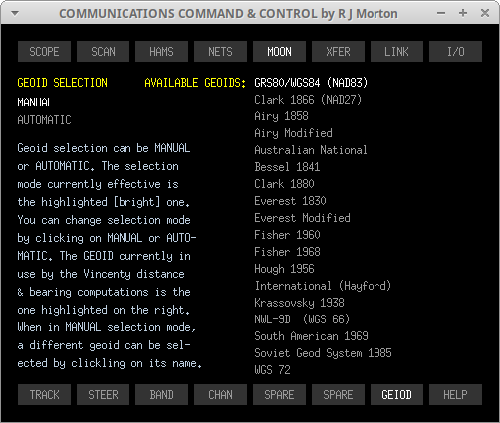Switch to NETS panel
The width and height of the screenshot is (500, 423).
point(220,52)
